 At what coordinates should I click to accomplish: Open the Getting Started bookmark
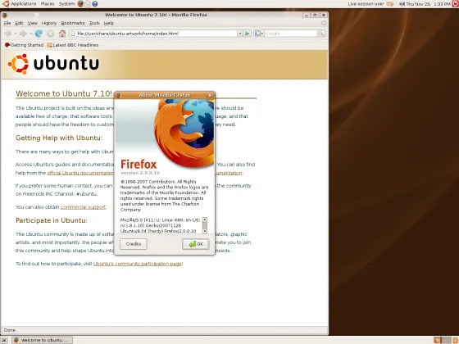click(24, 45)
